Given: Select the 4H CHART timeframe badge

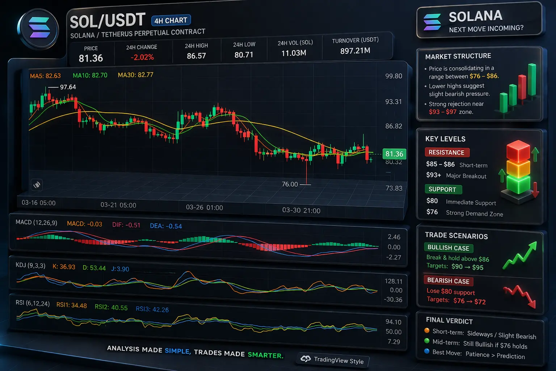Looking at the screenshot, I should 171,20.
